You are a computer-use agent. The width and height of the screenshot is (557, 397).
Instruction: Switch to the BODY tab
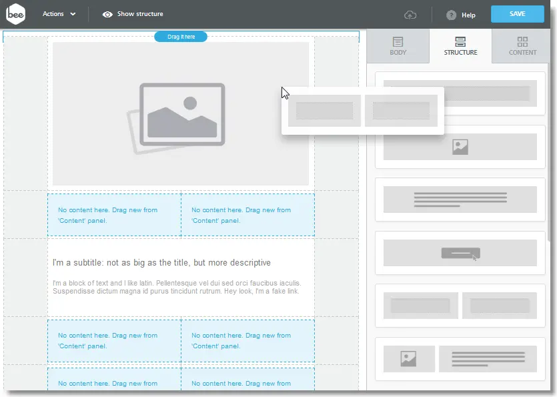(x=398, y=46)
